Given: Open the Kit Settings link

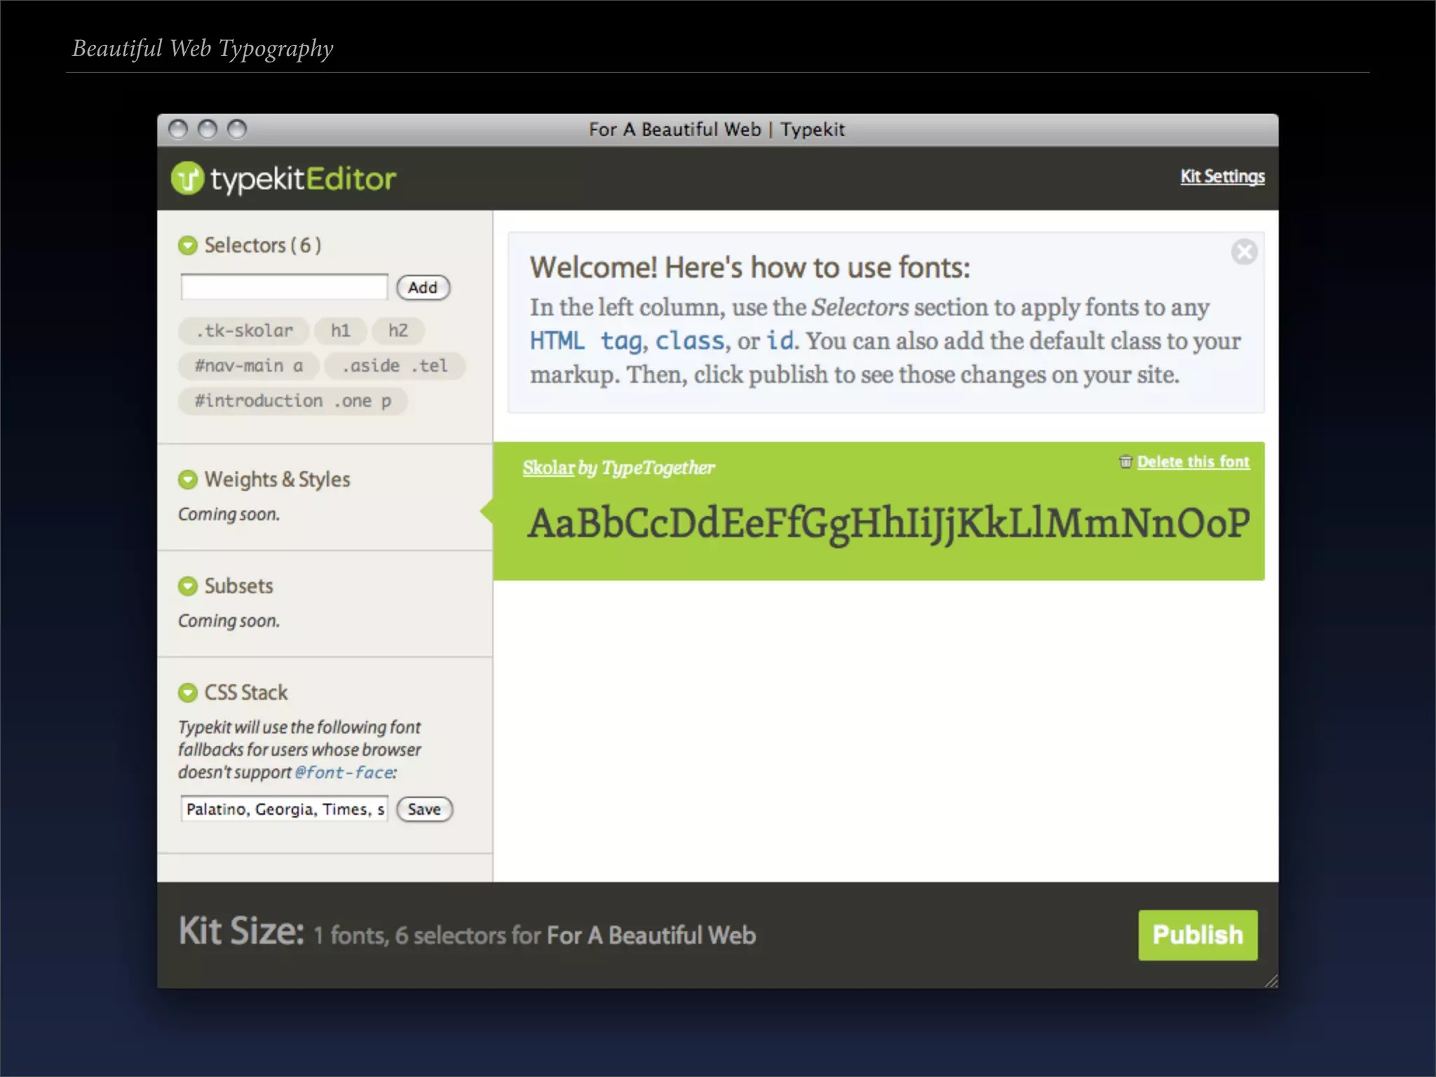Looking at the screenshot, I should (x=1222, y=176).
